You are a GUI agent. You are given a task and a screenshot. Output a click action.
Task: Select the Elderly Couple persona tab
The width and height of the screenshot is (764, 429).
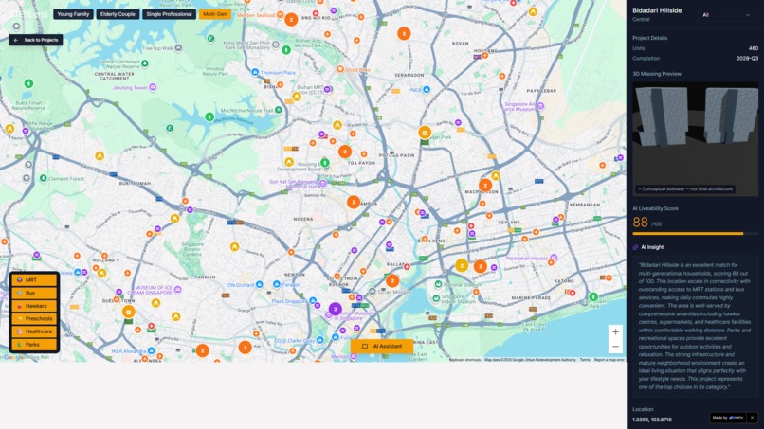pyautogui.click(x=118, y=14)
